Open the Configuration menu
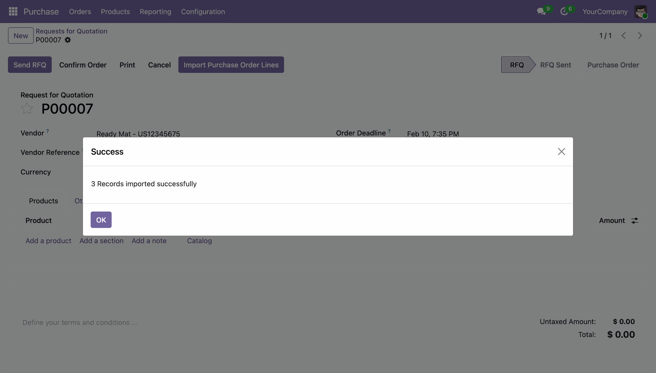 pos(203,12)
